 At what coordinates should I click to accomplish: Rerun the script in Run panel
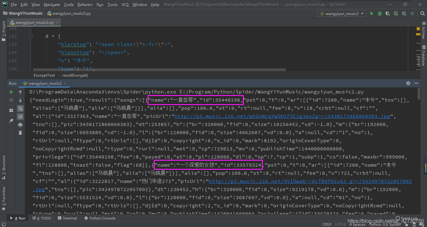point(11,92)
